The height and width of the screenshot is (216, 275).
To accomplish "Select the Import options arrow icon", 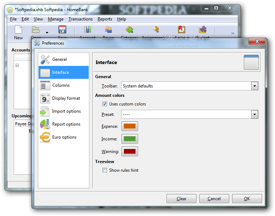I will [45, 111].
